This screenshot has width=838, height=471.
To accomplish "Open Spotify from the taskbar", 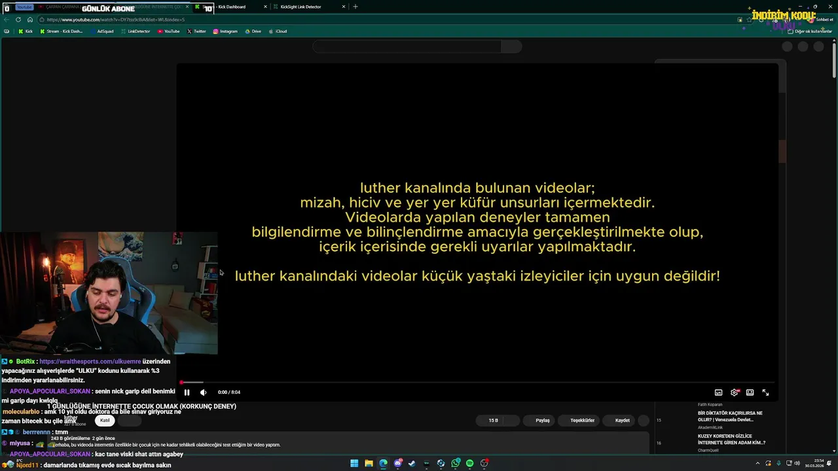I will coord(470,463).
